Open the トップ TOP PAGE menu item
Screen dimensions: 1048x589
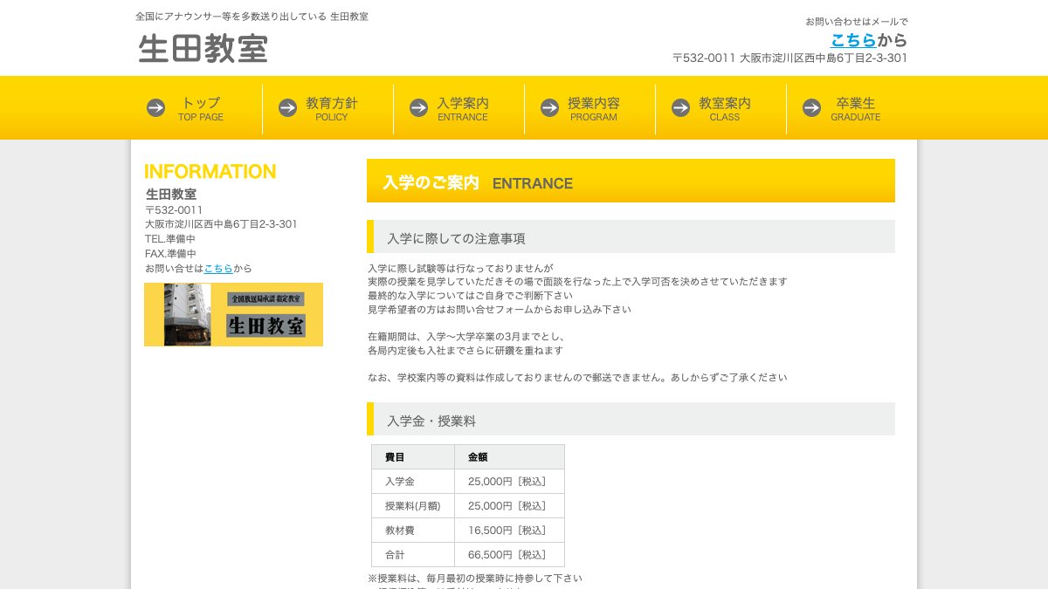196,108
